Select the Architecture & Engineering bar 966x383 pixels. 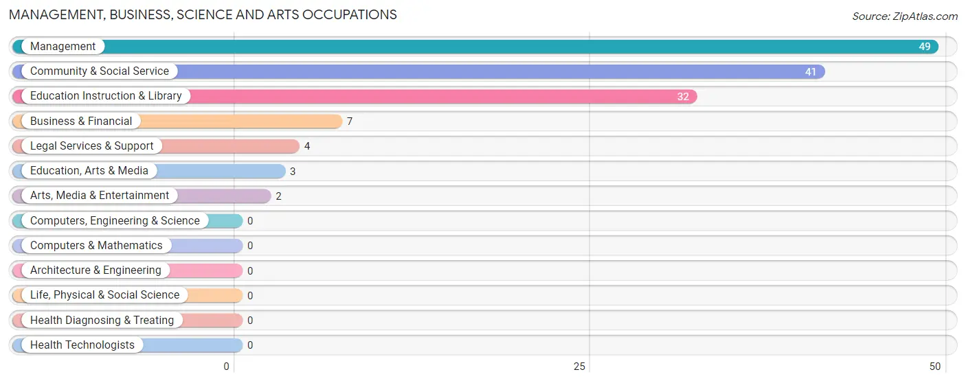click(x=128, y=270)
